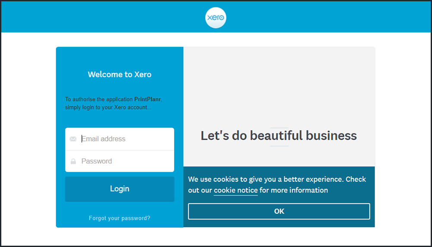Click the padlock icon in the password field
This screenshot has width=432, height=247.
coord(73,161)
